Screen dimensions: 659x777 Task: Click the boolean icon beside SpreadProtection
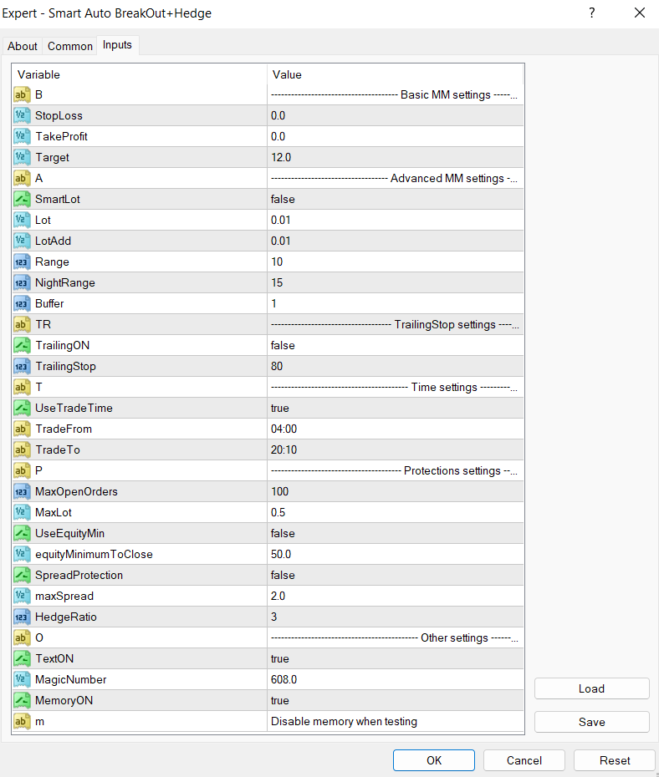coord(22,575)
